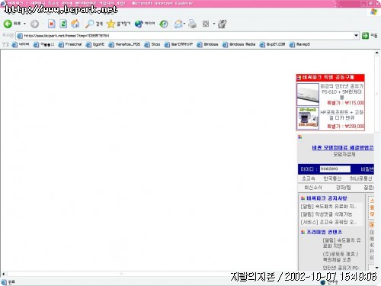This screenshot has width=381, height=286.
Task: Open the [서비스] 초고속 notice item
Action: pyautogui.click(x=328, y=222)
